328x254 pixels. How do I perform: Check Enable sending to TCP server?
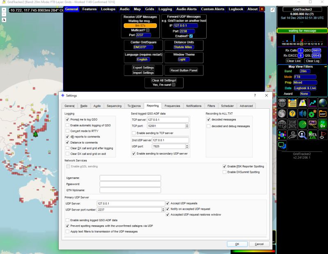(x=134, y=133)
